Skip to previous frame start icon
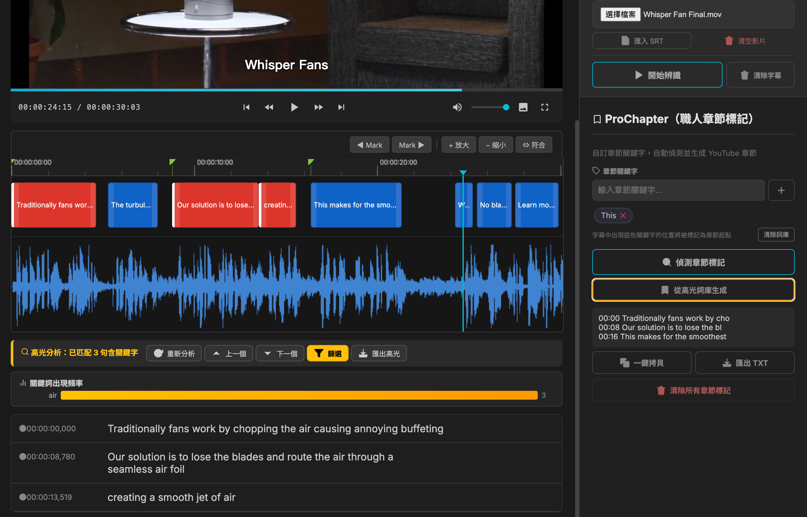 pyautogui.click(x=246, y=107)
